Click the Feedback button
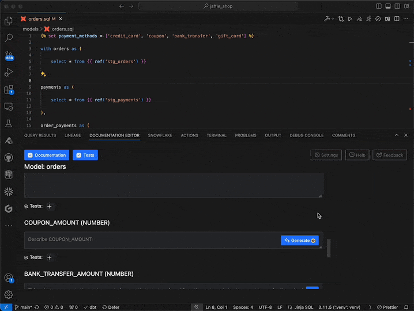 click(390, 155)
